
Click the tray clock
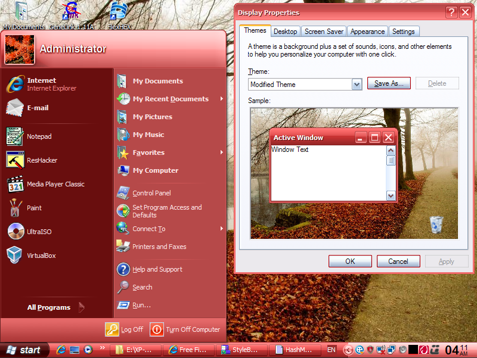click(x=456, y=350)
